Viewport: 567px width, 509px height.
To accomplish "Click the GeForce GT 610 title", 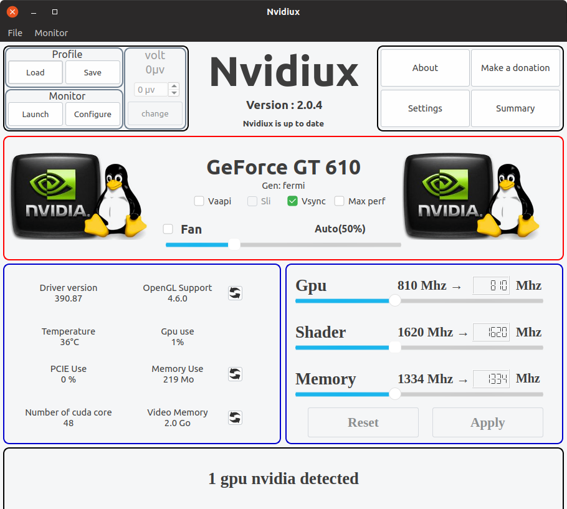I will point(283,168).
